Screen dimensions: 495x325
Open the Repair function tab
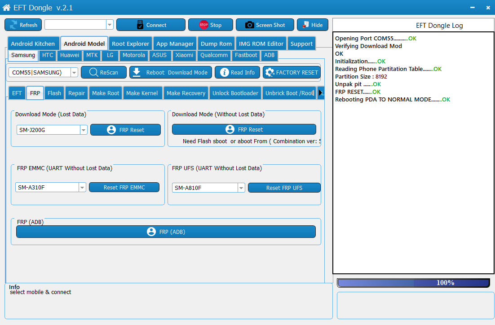click(x=77, y=93)
